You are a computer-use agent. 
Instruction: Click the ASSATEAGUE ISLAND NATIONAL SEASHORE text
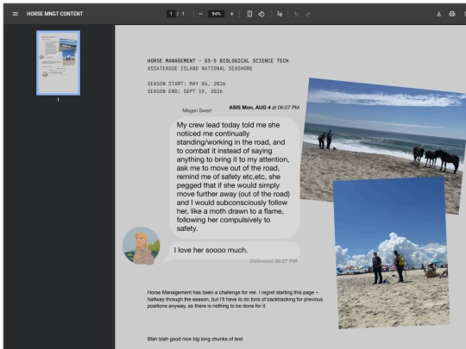pyautogui.click(x=199, y=68)
